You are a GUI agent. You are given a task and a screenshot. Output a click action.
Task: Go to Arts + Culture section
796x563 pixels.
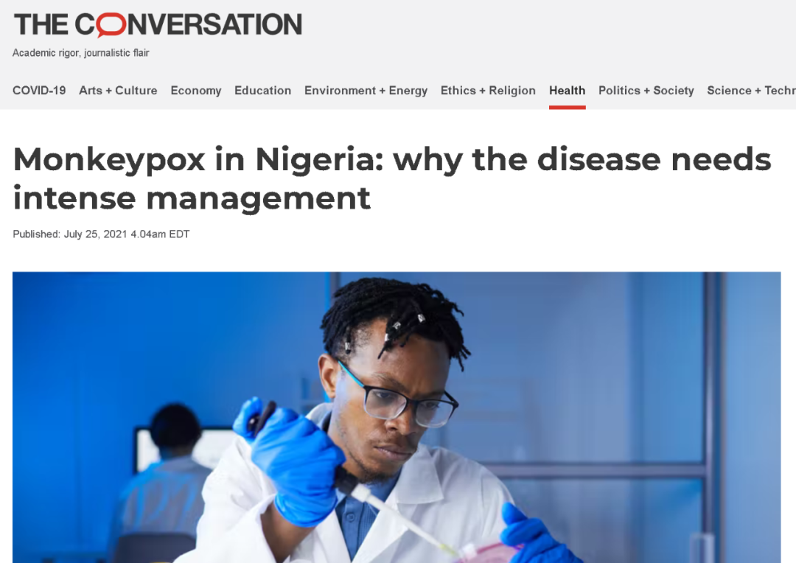pyautogui.click(x=118, y=91)
